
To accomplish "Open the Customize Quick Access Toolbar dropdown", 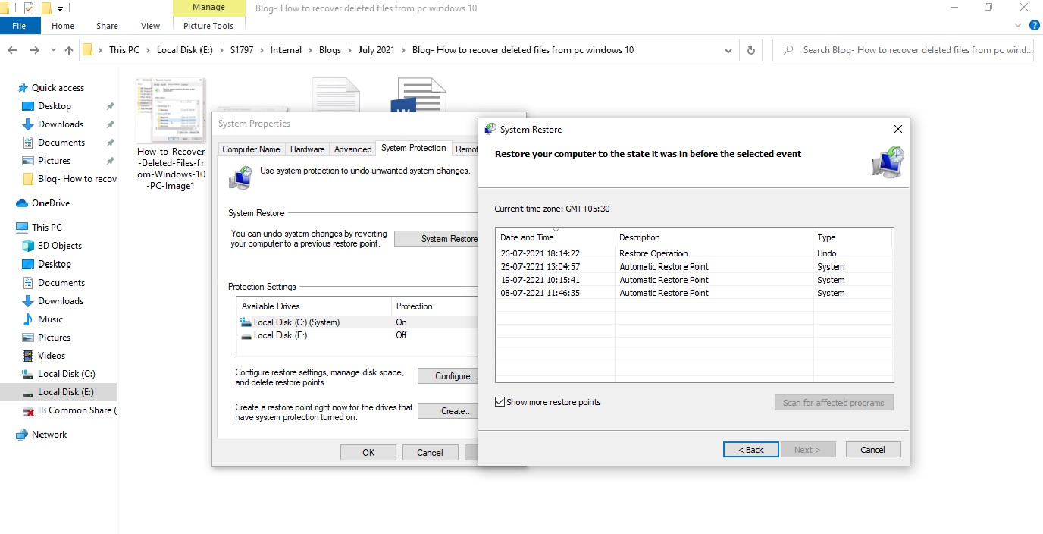I will coord(60,8).
